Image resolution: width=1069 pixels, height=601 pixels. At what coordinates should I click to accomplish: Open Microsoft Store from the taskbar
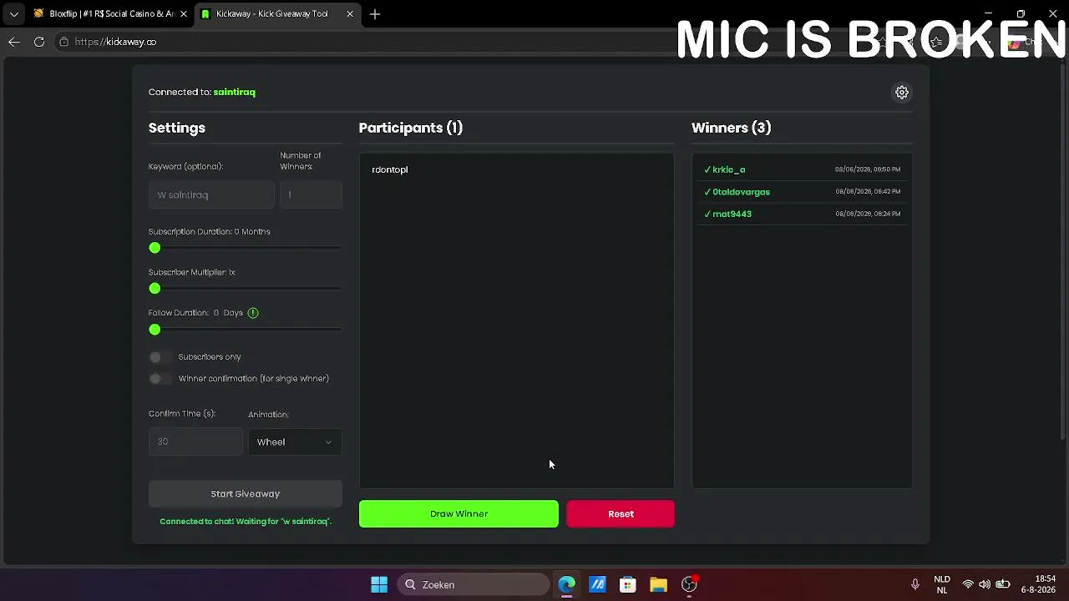click(628, 585)
